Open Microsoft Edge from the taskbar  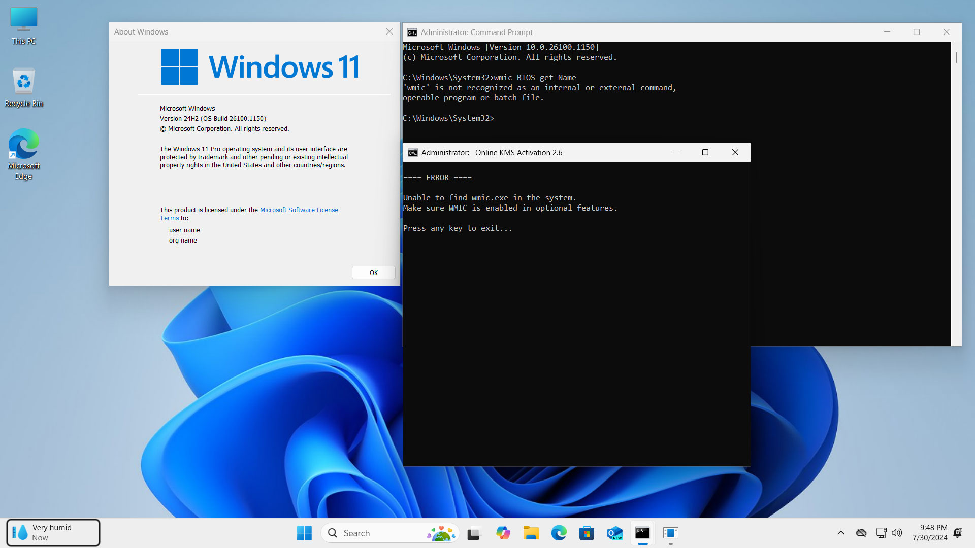(x=559, y=533)
